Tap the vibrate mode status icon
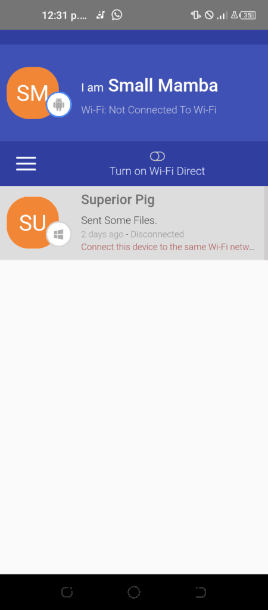Image resolution: width=268 pixels, height=610 pixels. pyautogui.click(x=196, y=15)
